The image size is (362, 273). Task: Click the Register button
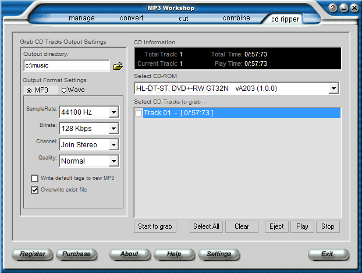(x=33, y=254)
